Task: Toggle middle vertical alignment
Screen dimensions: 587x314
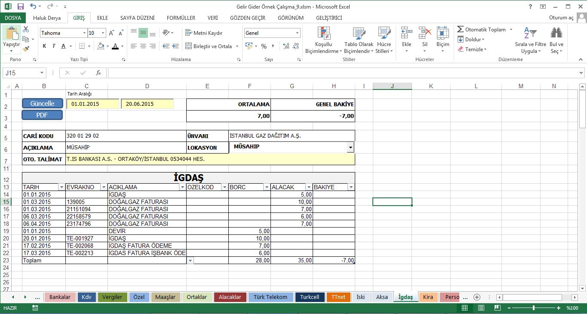Action: (x=143, y=33)
